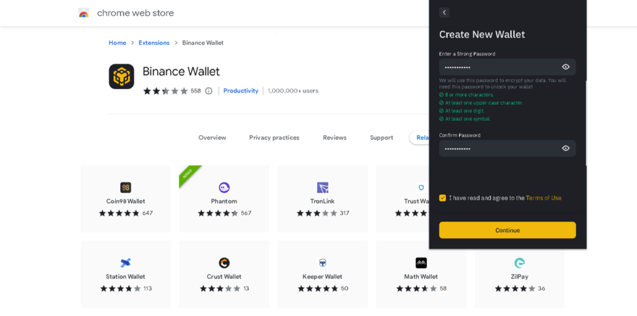The width and height of the screenshot is (637, 316).
Task: Open the Station Wallet satellite icon
Action: pos(126,263)
